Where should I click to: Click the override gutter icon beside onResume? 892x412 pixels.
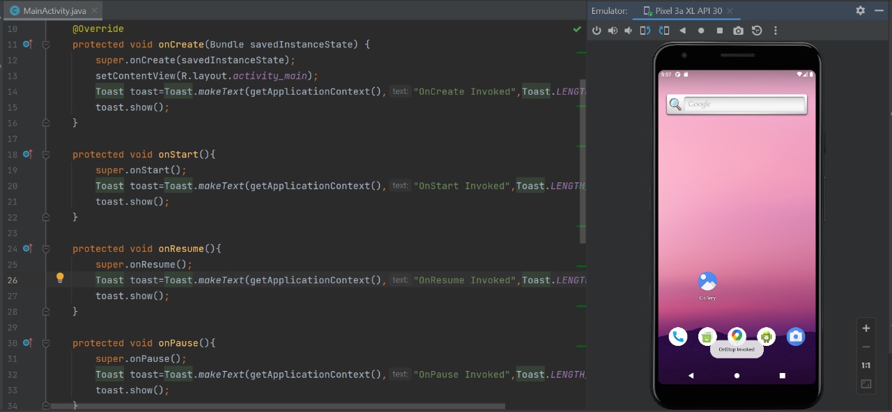[27, 248]
